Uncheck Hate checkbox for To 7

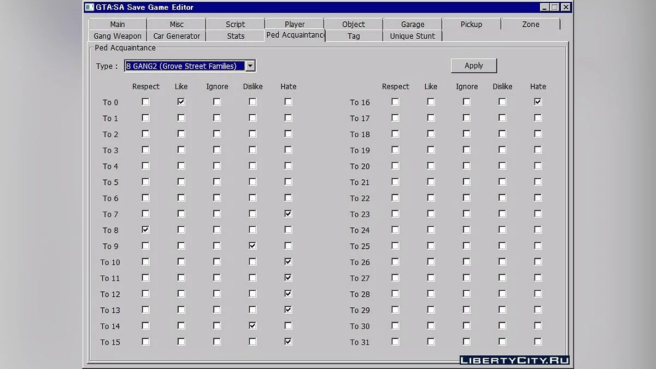[288, 214]
